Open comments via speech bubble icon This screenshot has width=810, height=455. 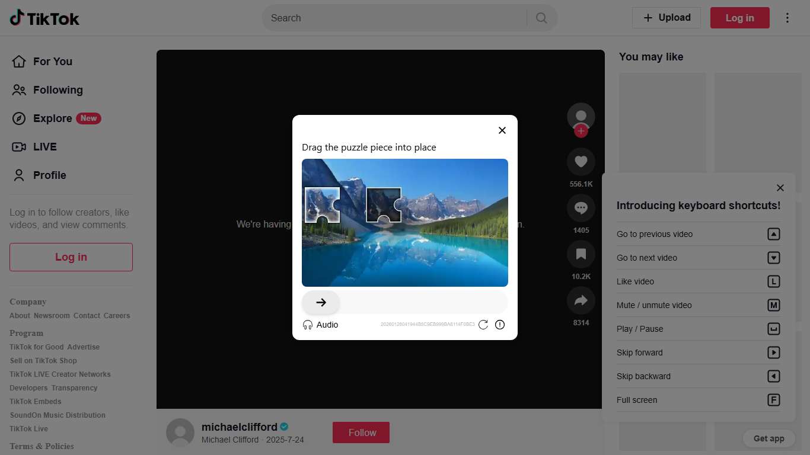click(581, 208)
